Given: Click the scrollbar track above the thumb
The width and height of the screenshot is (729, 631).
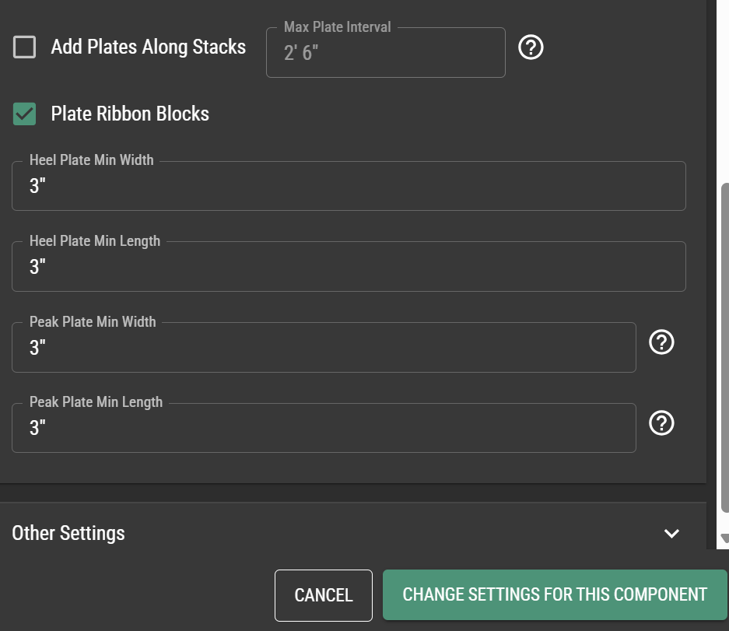Looking at the screenshot, I should pyautogui.click(x=724, y=93).
